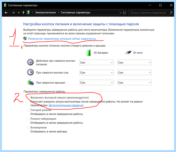This screenshot has width=176, height=152.
Task: Expand the address bar history dropdown
Action: (x=120, y=13)
